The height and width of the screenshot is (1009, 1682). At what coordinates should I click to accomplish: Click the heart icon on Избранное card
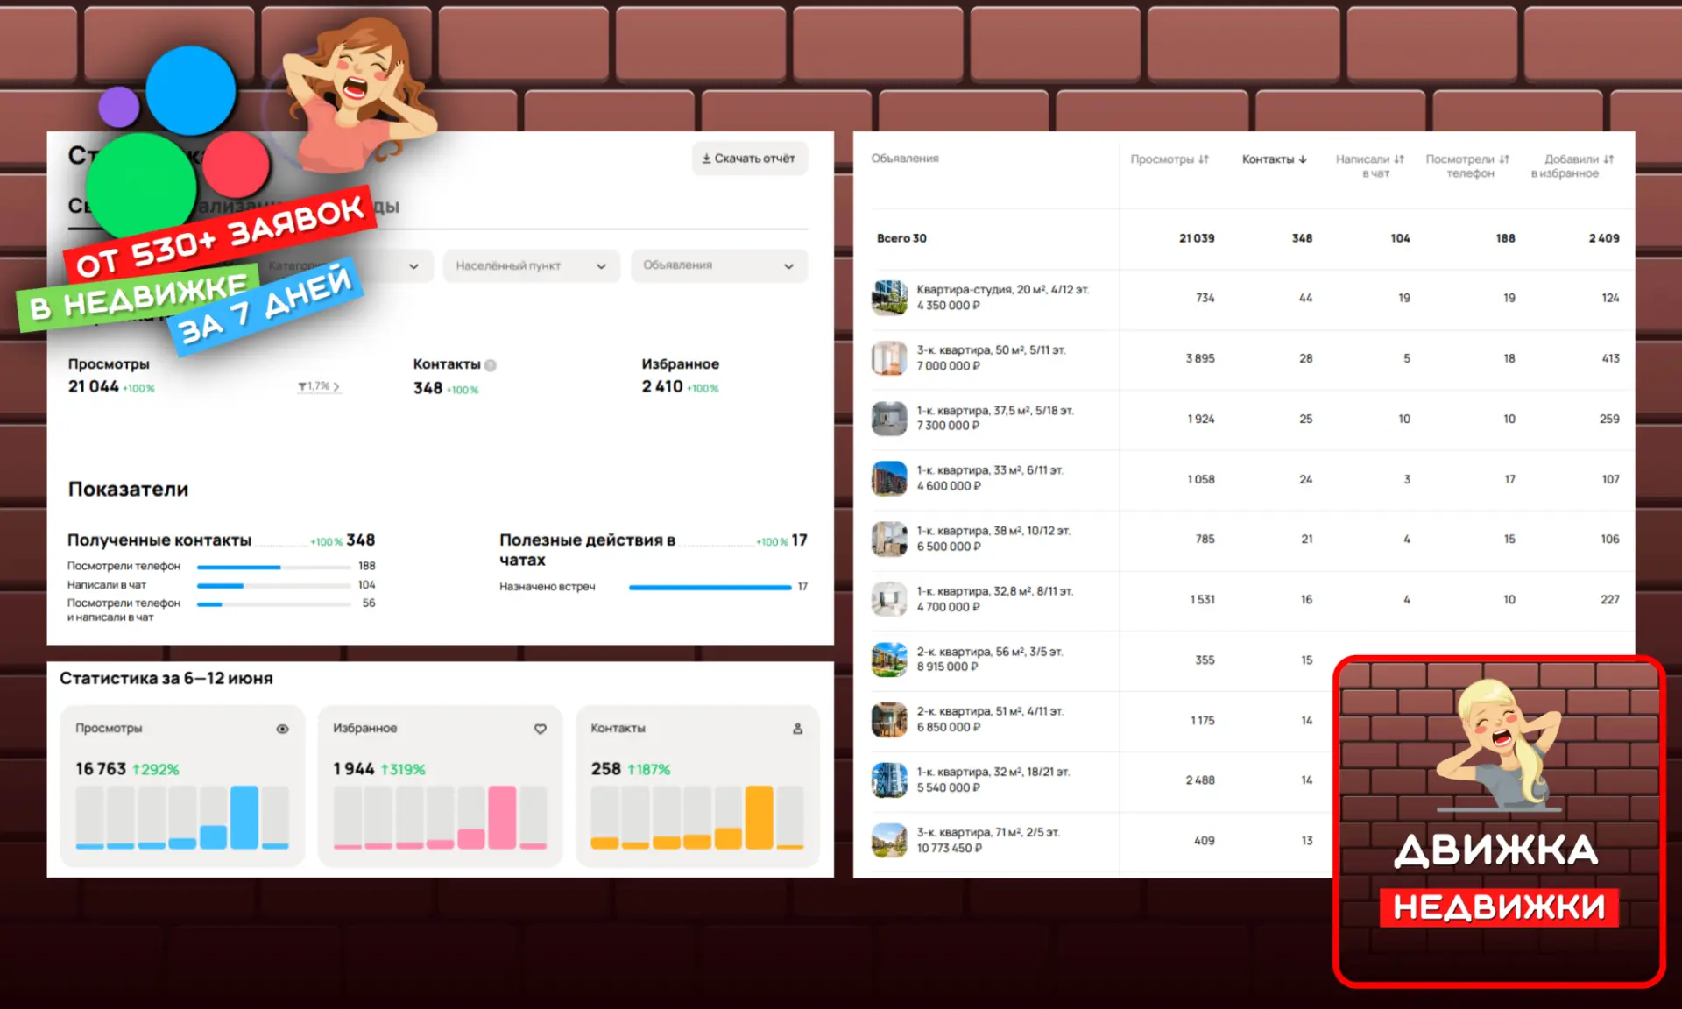pos(541,729)
